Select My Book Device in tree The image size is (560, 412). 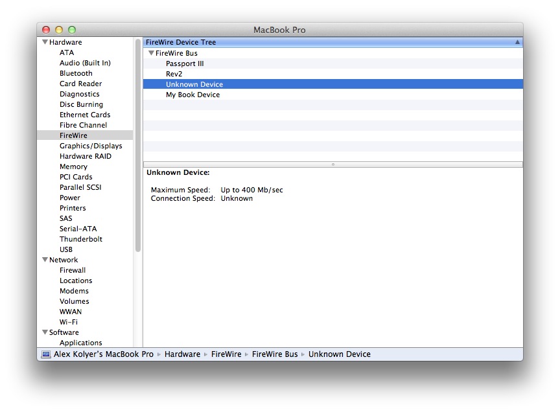pos(333,95)
